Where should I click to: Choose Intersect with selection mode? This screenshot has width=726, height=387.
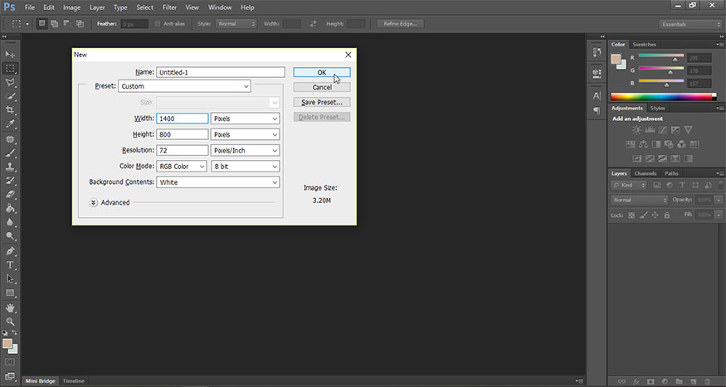coord(80,23)
